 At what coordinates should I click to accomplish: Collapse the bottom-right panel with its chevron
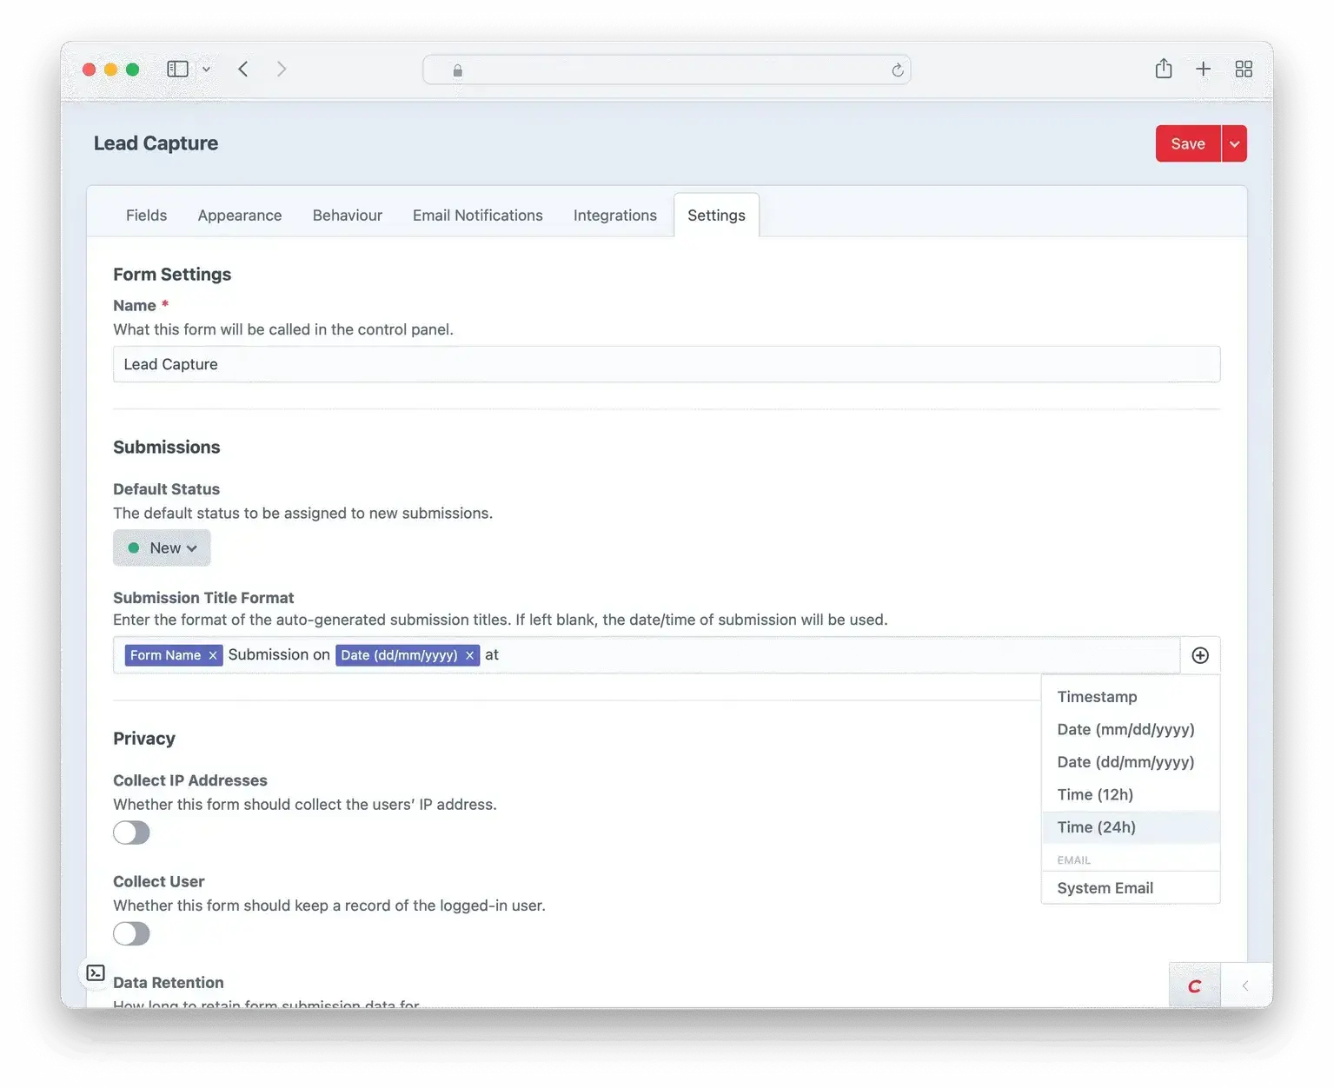click(x=1244, y=985)
